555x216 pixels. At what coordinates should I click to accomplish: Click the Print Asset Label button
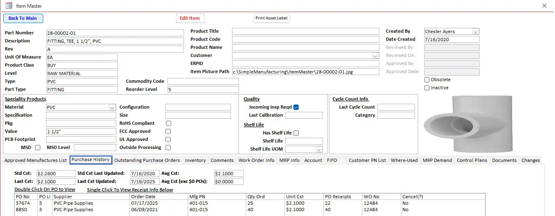click(272, 18)
